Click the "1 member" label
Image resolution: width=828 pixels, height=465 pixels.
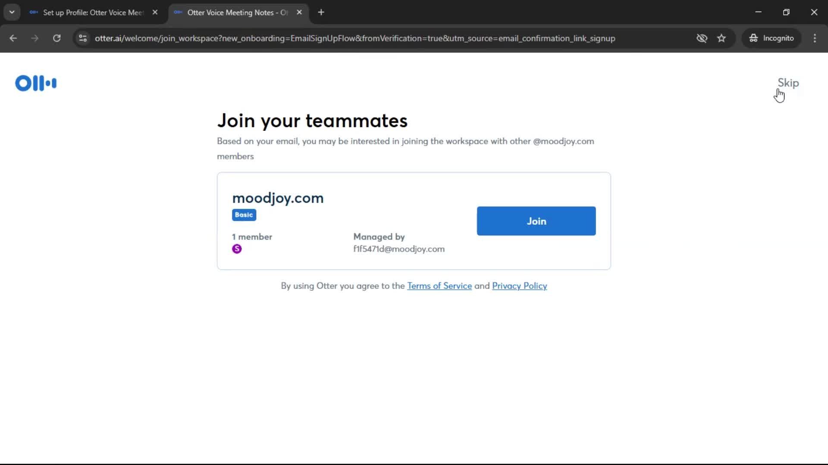252,237
